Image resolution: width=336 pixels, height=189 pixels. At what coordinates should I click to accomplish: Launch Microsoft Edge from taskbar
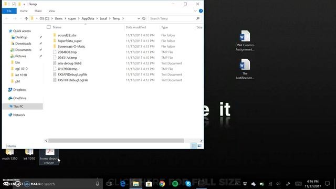pyautogui.click(x=123, y=184)
